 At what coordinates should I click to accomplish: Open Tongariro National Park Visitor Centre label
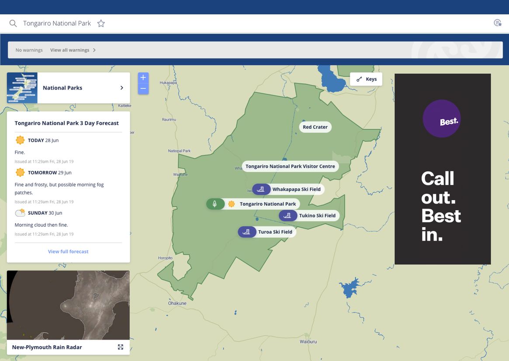click(x=290, y=167)
